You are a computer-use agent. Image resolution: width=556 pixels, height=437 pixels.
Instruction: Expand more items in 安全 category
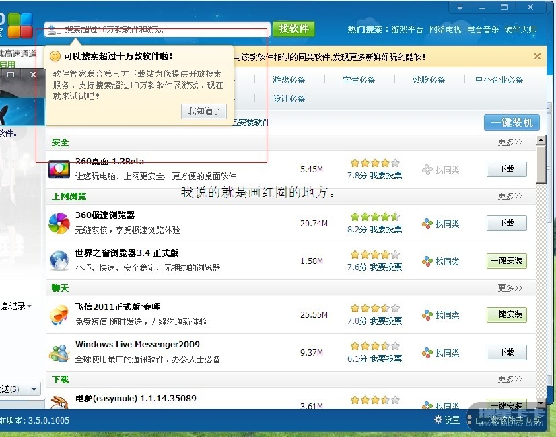coord(510,142)
